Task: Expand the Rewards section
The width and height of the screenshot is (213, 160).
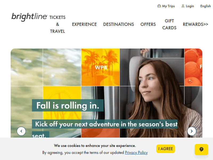Action: (x=195, y=24)
